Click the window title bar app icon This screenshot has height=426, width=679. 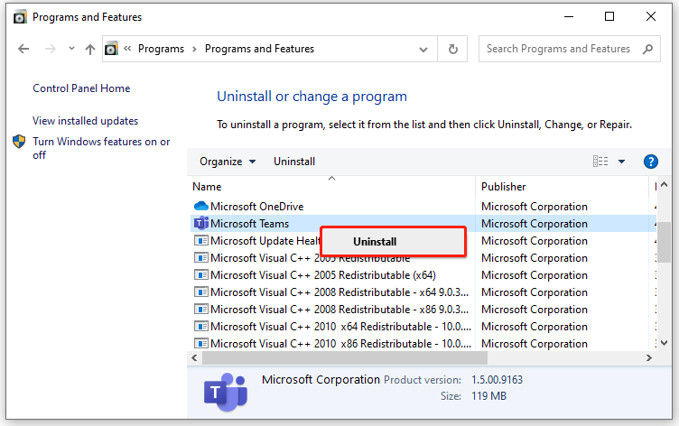point(20,17)
